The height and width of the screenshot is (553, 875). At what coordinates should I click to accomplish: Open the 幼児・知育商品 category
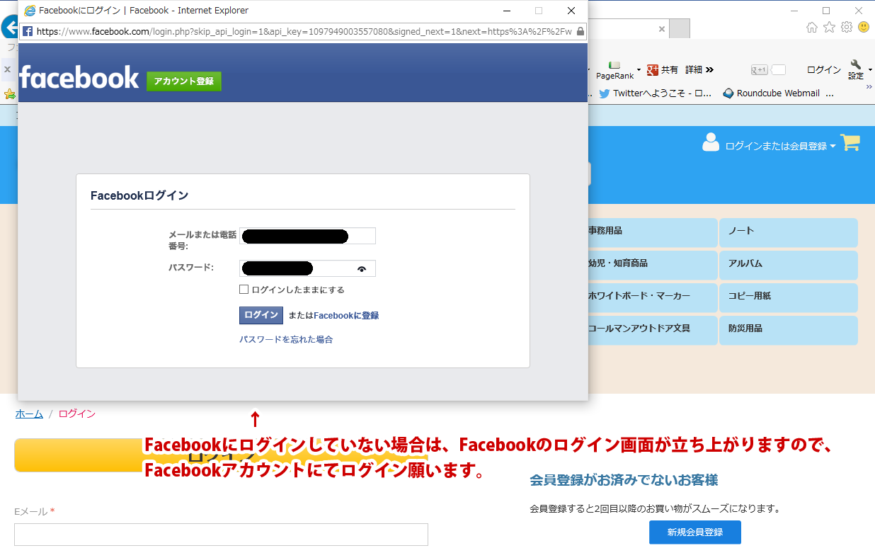click(652, 265)
